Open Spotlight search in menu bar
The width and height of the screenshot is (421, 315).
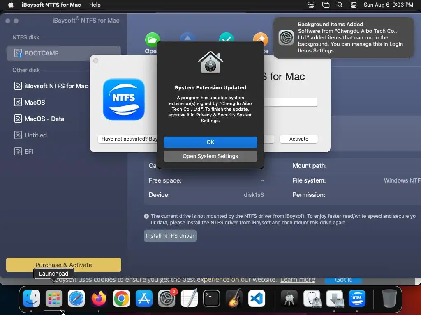(x=340, y=5)
